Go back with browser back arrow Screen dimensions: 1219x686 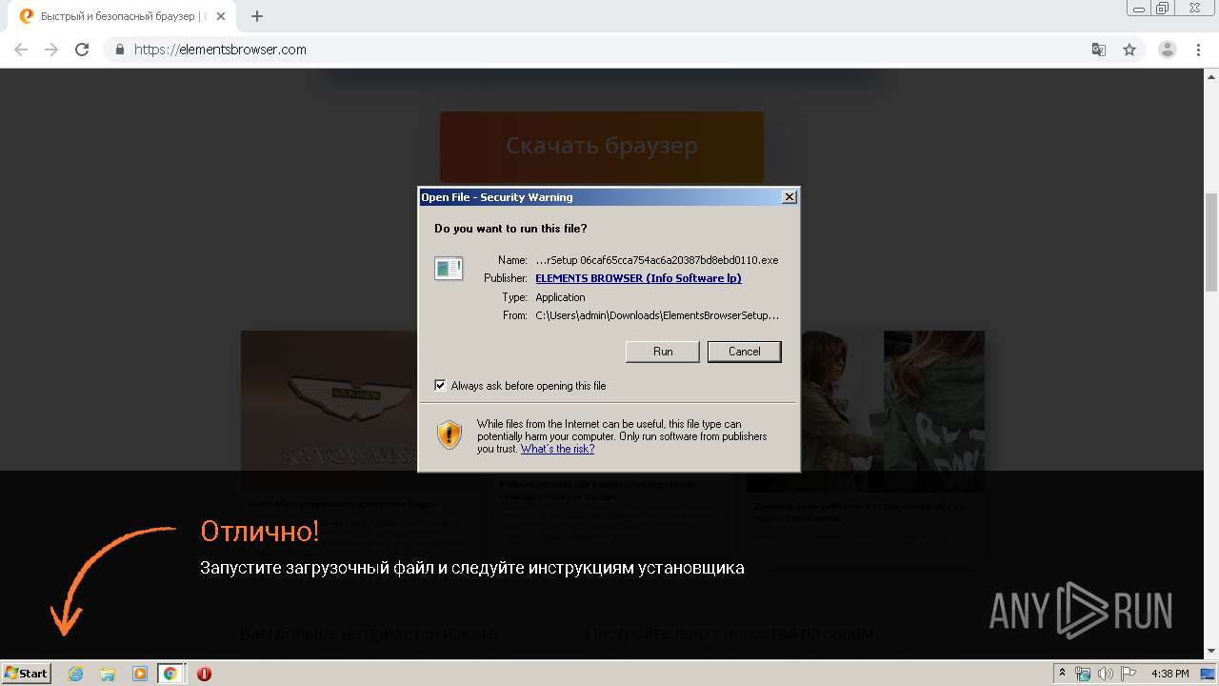click(21, 50)
